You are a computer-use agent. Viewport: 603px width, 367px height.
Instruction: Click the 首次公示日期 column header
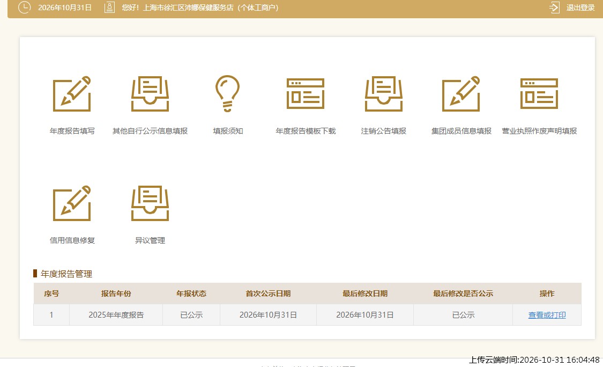pyautogui.click(x=268, y=293)
